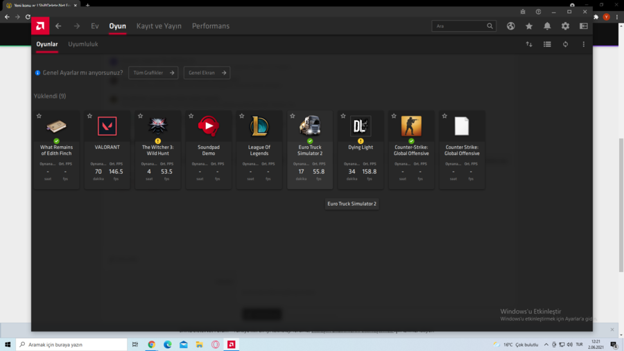This screenshot has width=624, height=351.
Task: Open the Dying Light tile
Action: (x=361, y=150)
